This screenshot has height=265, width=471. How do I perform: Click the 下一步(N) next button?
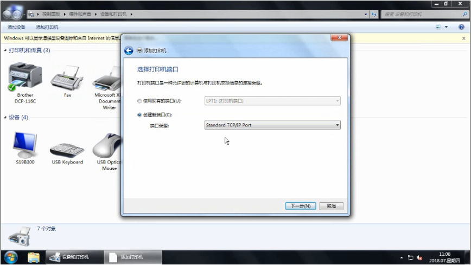[301, 206]
